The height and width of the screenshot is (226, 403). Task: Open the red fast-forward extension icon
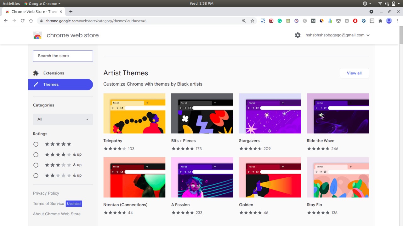pyautogui.click(x=271, y=21)
